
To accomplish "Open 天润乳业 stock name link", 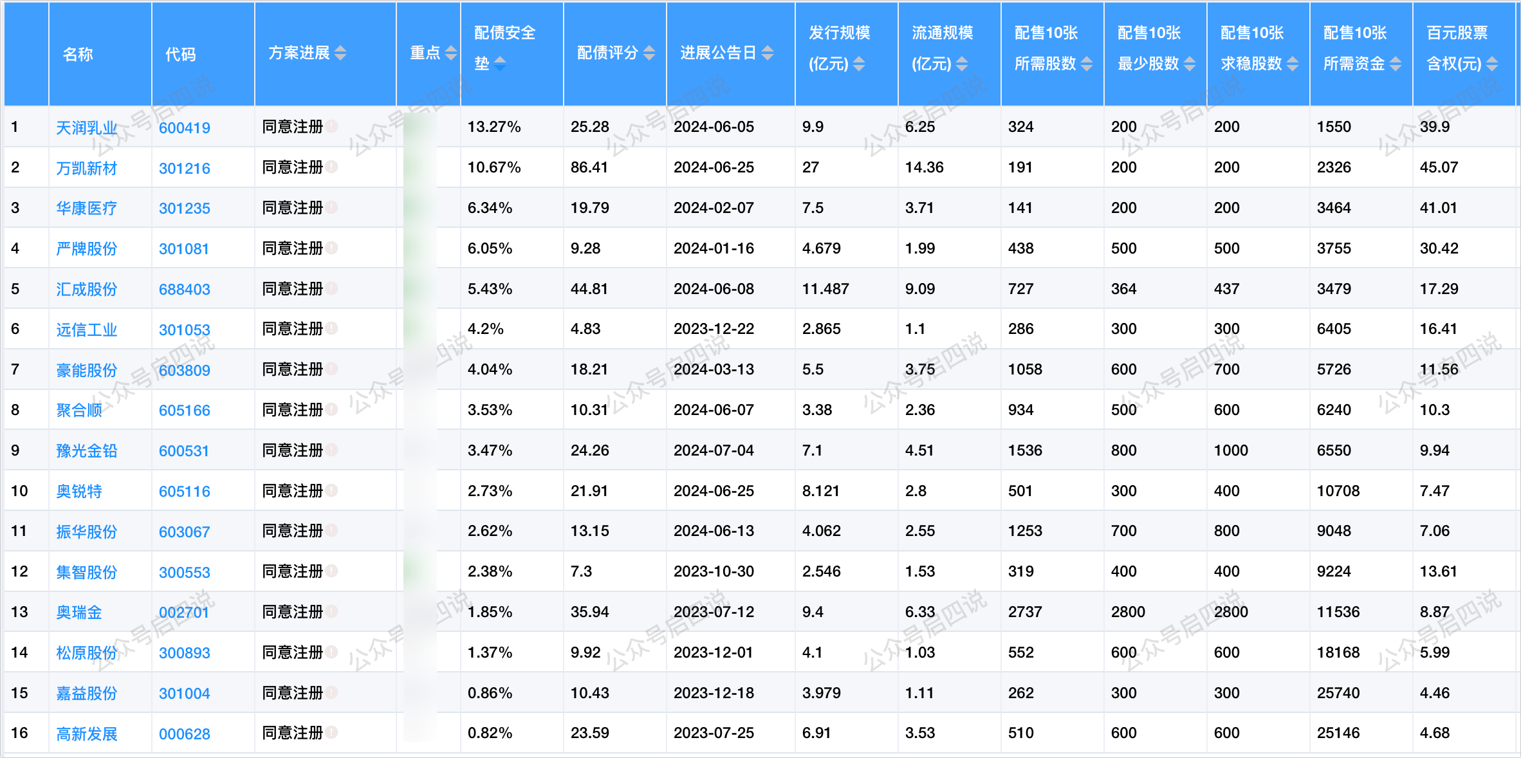I will (x=86, y=127).
